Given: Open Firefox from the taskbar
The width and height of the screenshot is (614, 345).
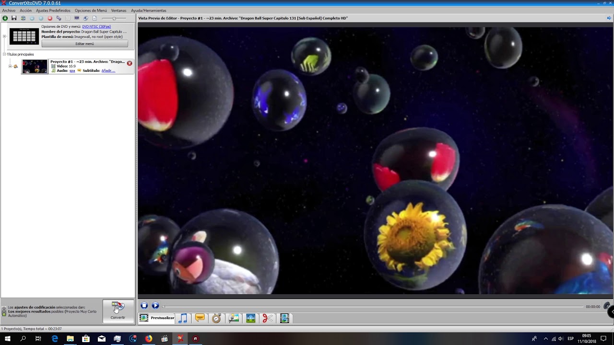Looking at the screenshot, I should [x=149, y=339].
